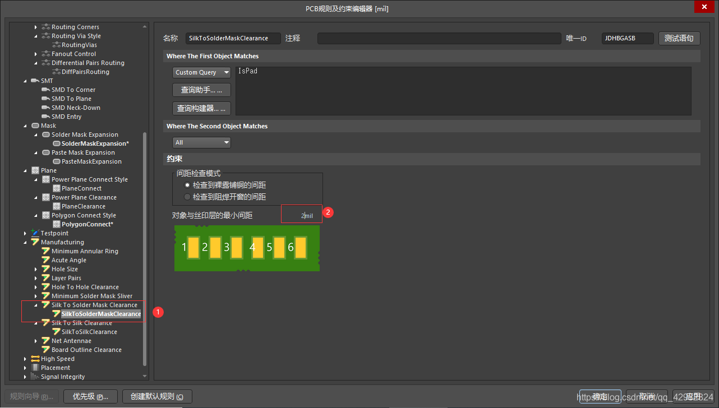
Task: Click the Signal Integrity category icon
Action: pyautogui.click(x=35, y=377)
